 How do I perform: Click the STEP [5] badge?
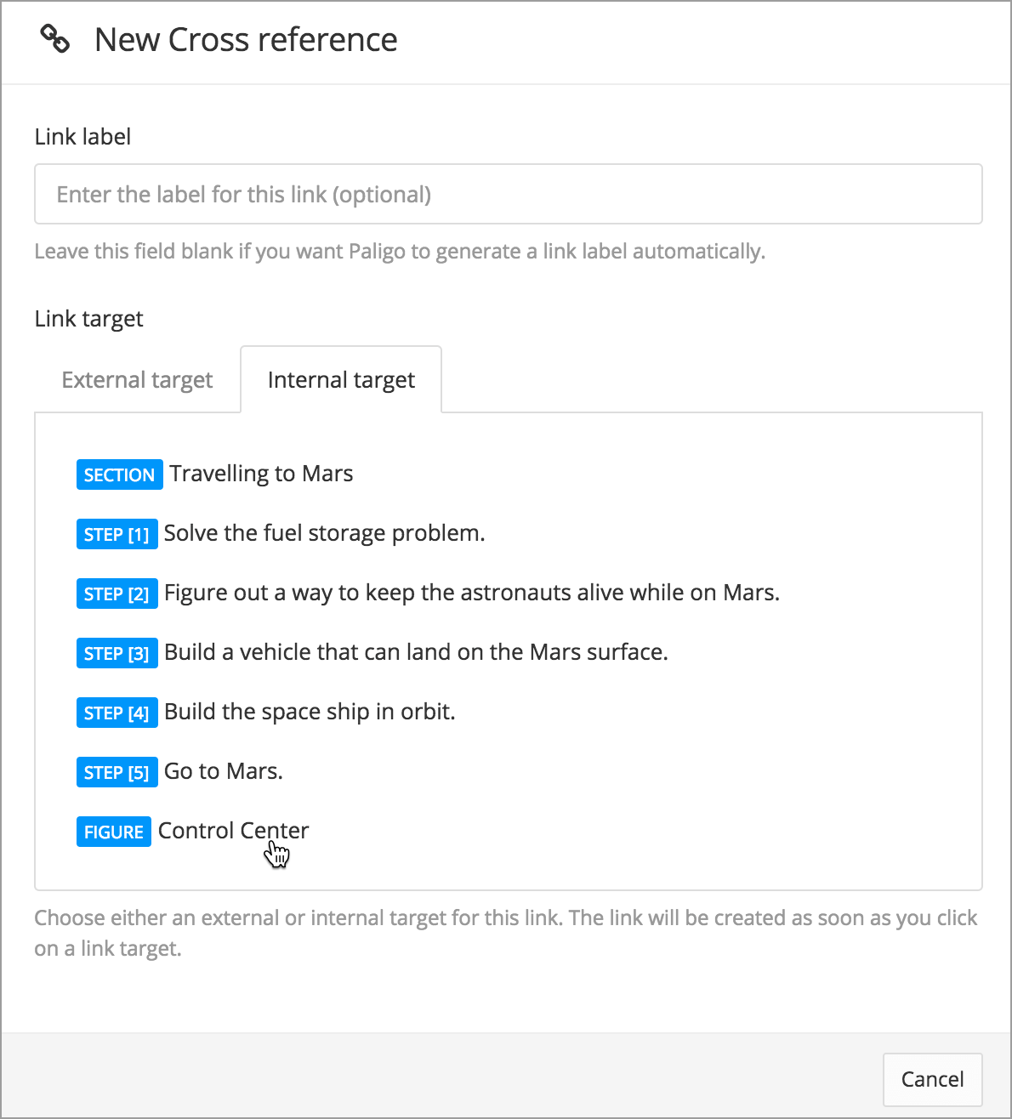[117, 772]
